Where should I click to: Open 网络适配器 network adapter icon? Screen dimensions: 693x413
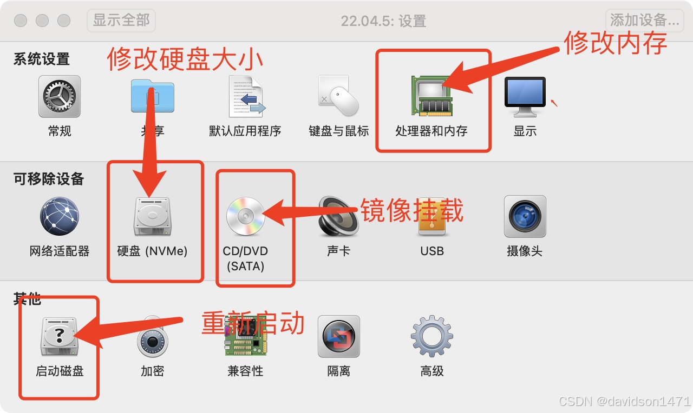pos(60,216)
